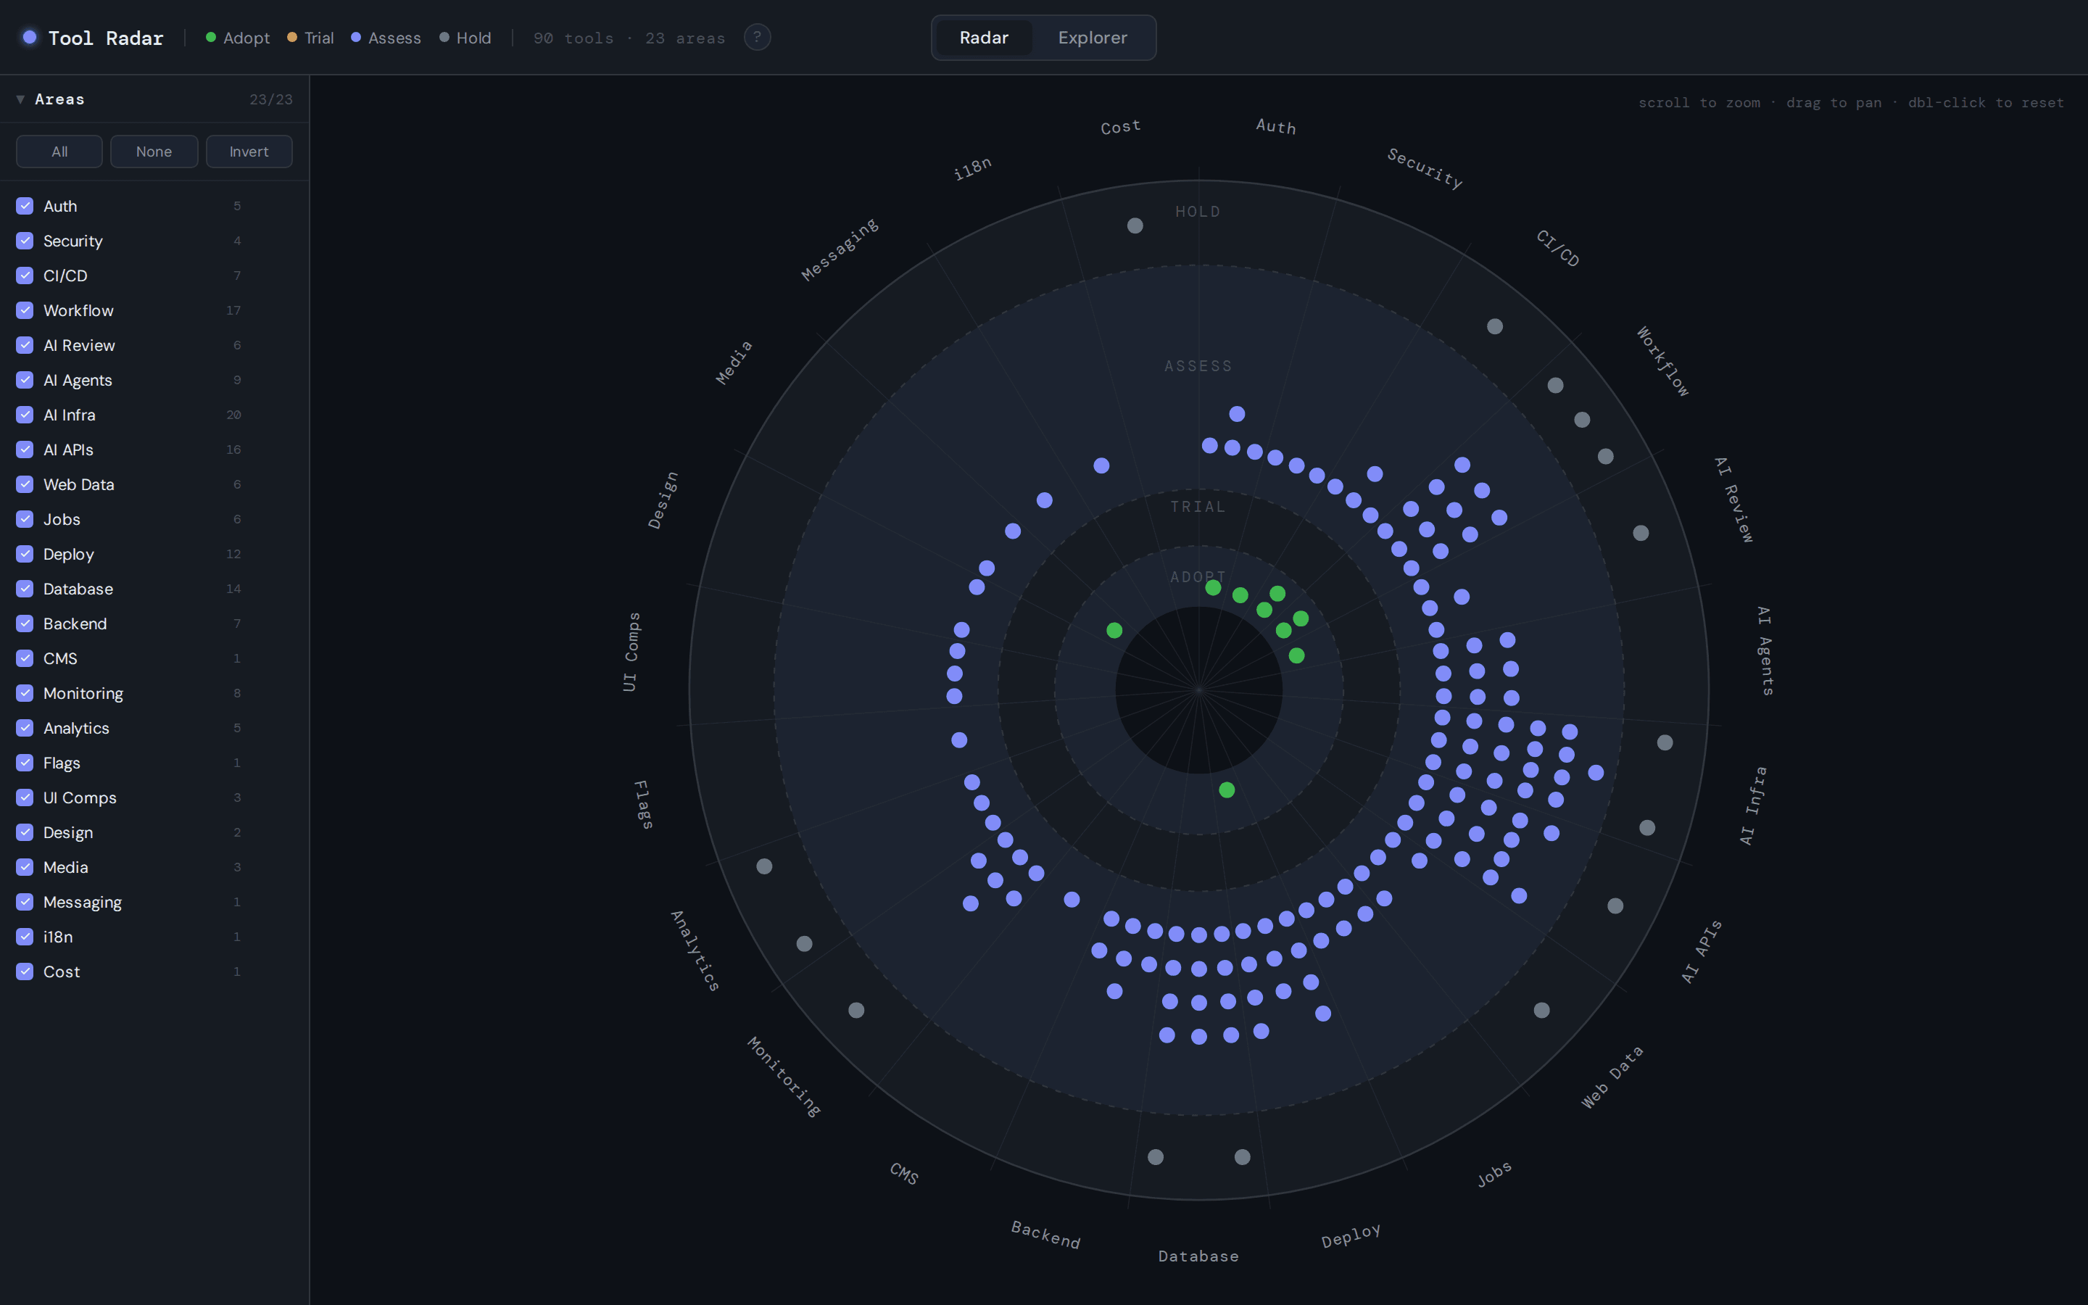Viewport: 2088px width, 1305px height.
Task: Uncheck the Auth area checkbox
Action: point(25,207)
